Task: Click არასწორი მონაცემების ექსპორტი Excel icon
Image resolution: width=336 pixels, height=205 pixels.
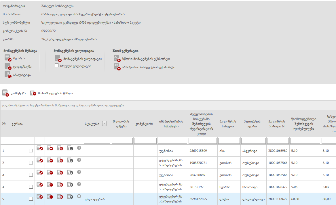Action: pos(117,67)
